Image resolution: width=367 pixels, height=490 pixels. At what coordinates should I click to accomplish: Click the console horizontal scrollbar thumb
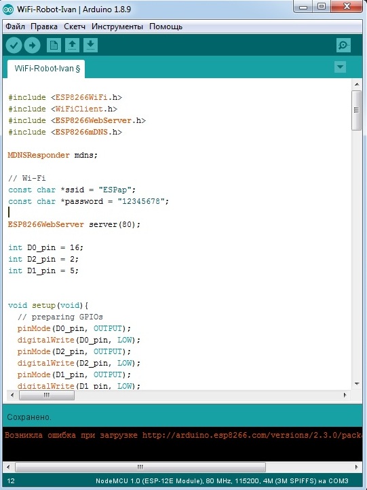pos(140,467)
